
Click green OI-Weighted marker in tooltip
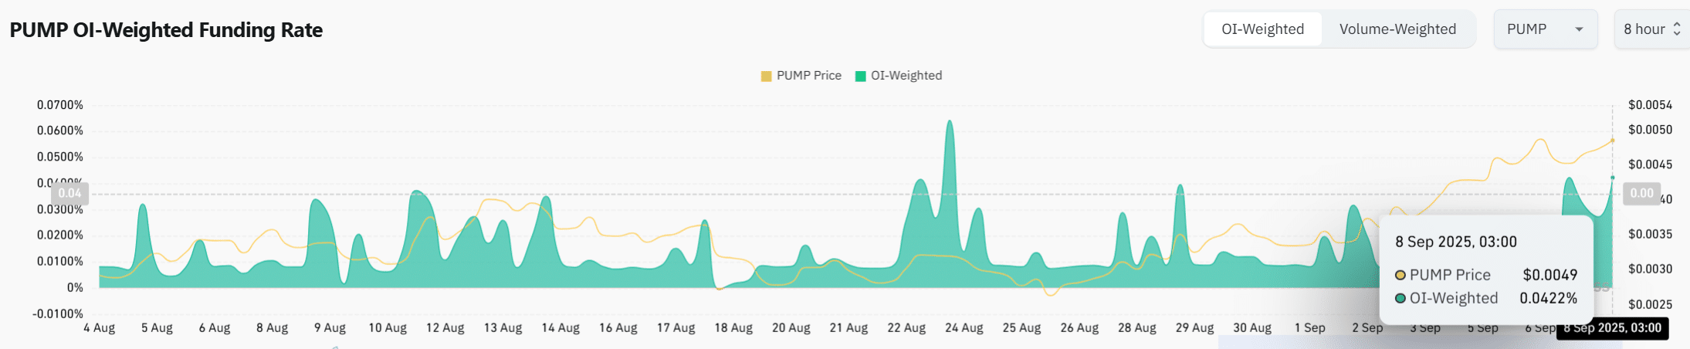point(1400,298)
